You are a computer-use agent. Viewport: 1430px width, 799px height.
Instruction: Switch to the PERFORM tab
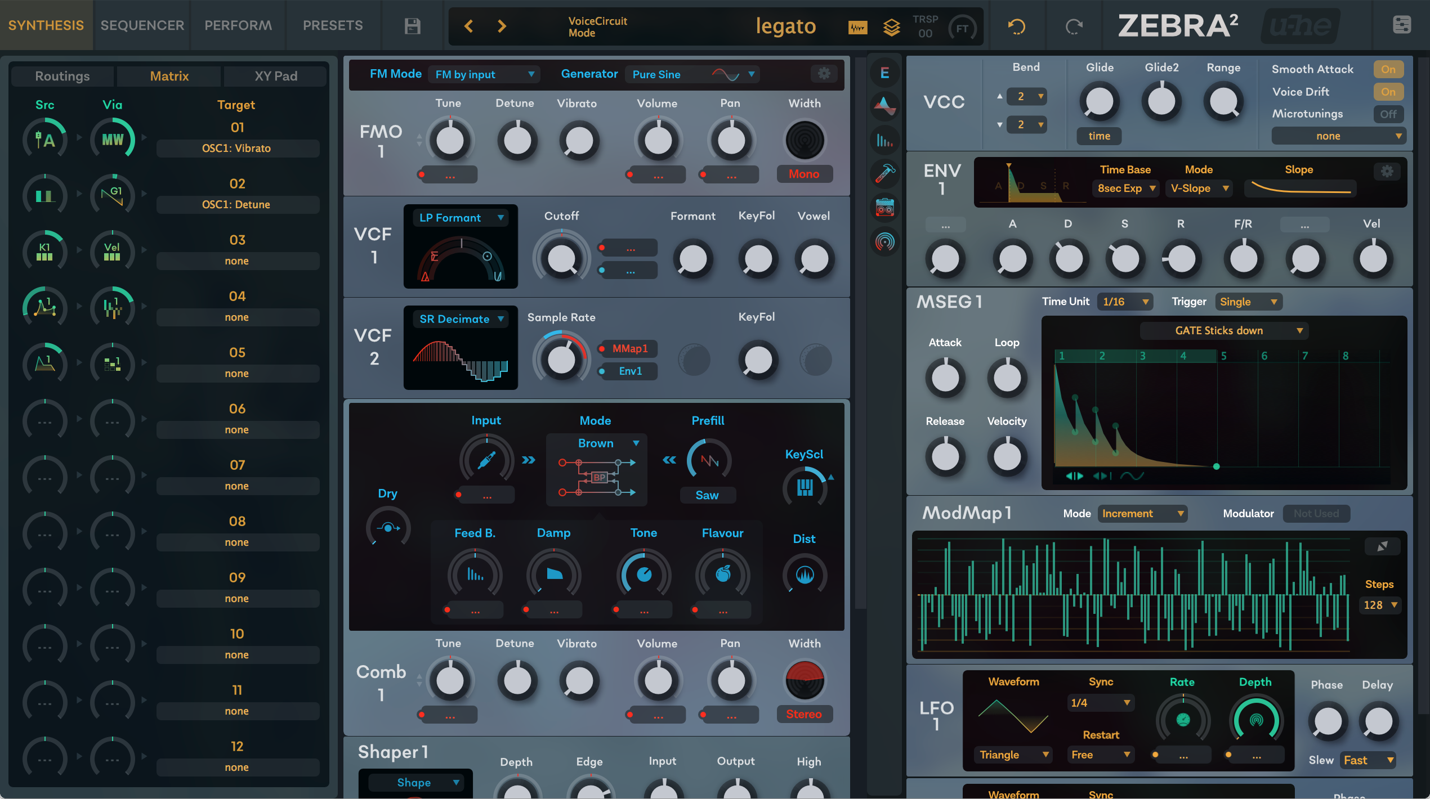pyautogui.click(x=238, y=25)
